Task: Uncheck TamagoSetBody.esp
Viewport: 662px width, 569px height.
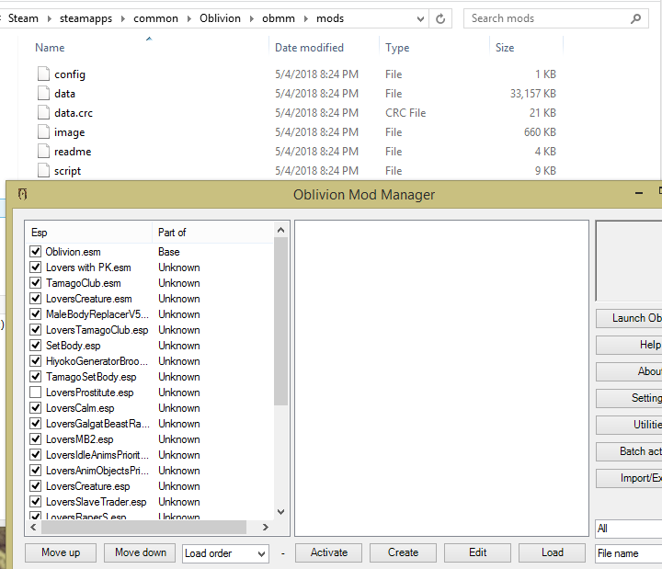Action: tap(36, 377)
